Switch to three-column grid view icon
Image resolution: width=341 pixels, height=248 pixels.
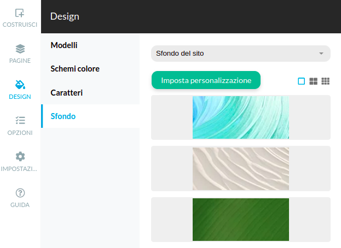pyautogui.click(x=326, y=81)
